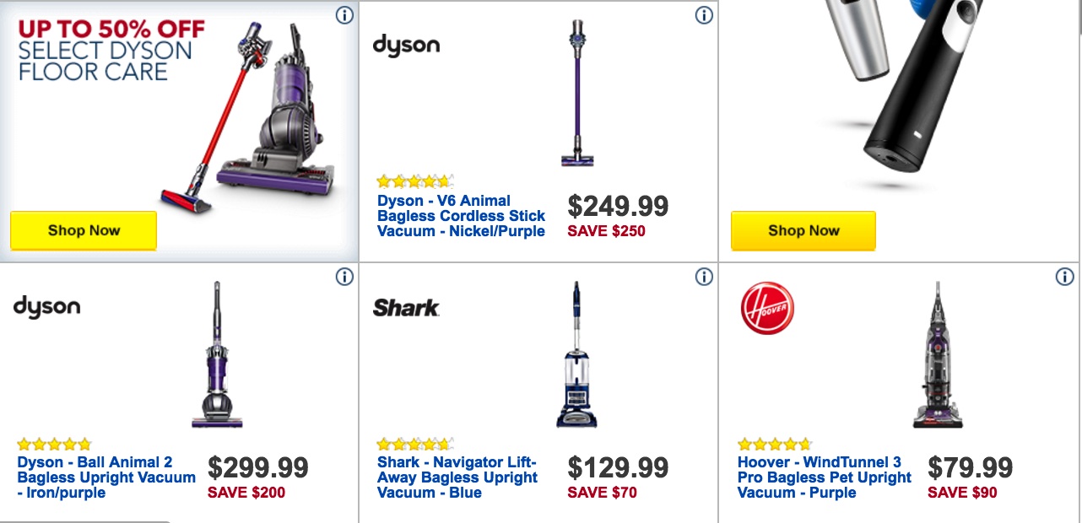Viewport: 1082px width, 523px height.
Task: Click Shop Now on the Dyson floor care banner
Action: pyautogui.click(x=83, y=230)
